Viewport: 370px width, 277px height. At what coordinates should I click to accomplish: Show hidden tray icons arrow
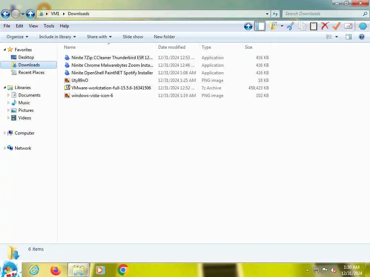(x=307, y=270)
